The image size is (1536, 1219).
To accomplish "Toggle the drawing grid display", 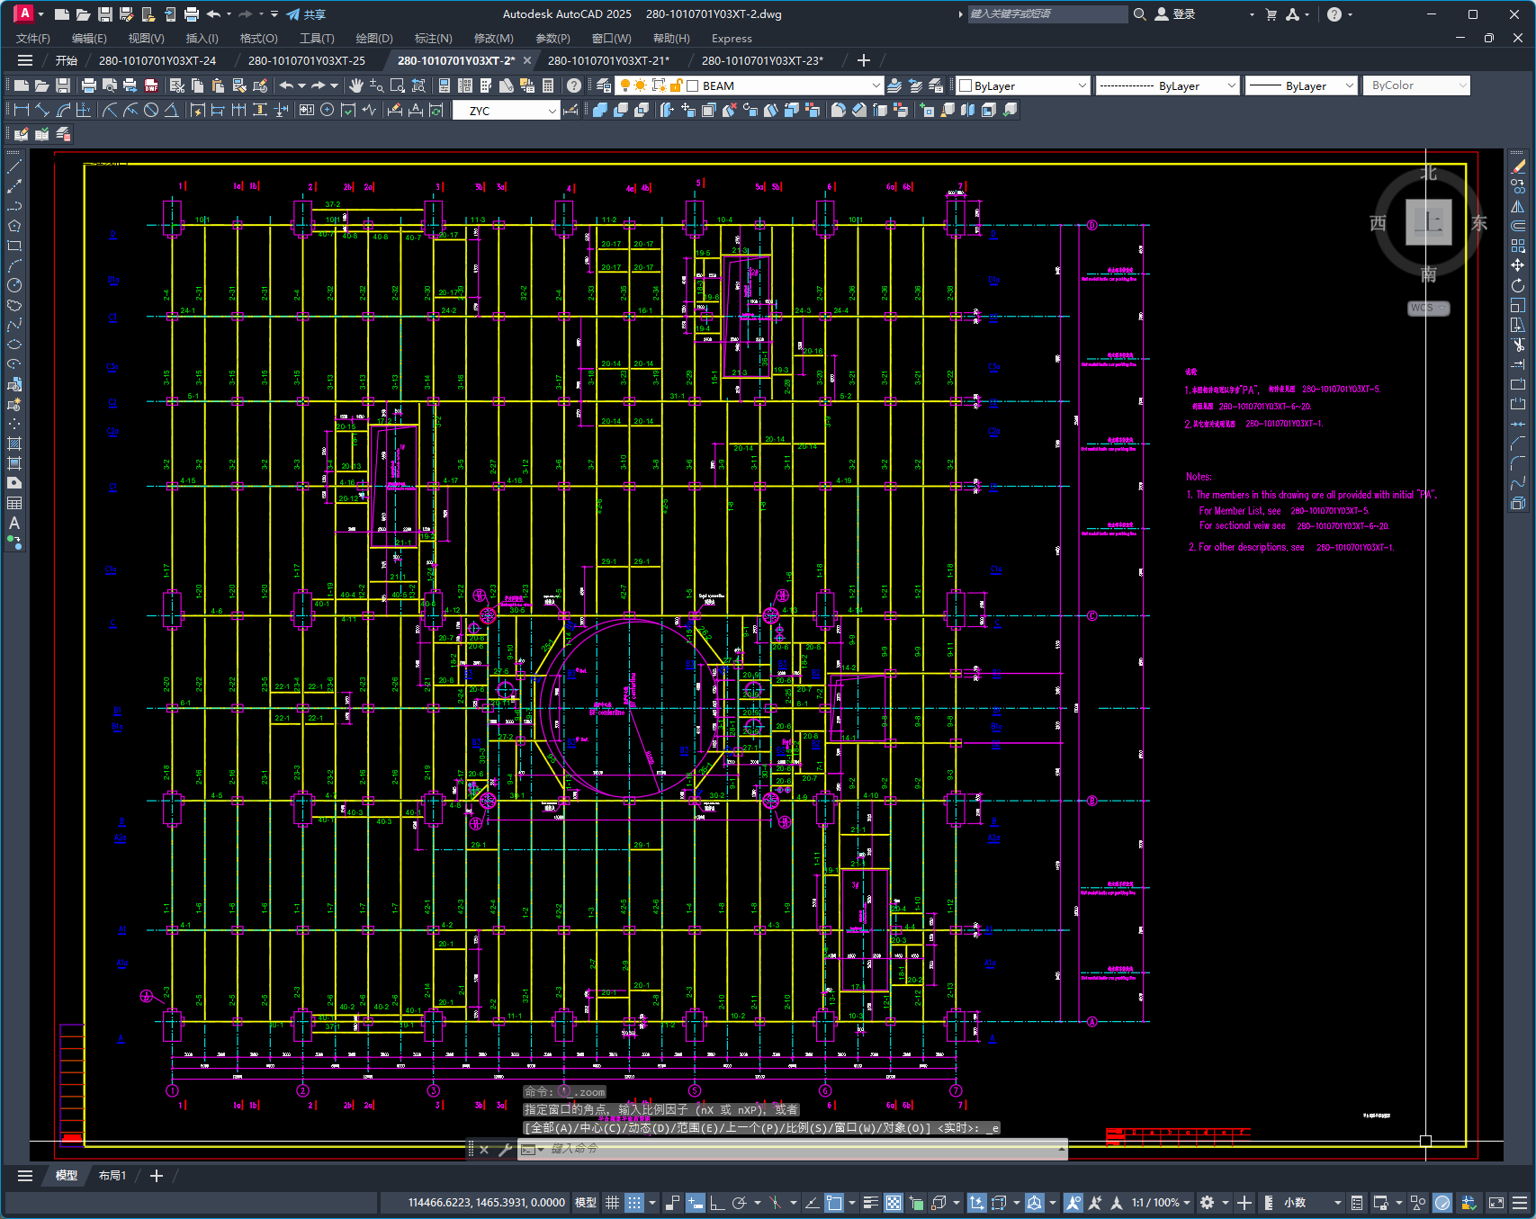I will click(x=612, y=1203).
